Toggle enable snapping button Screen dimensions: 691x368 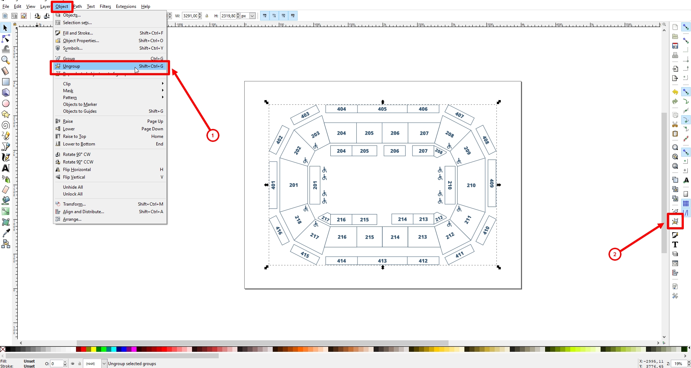click(686, 27)
